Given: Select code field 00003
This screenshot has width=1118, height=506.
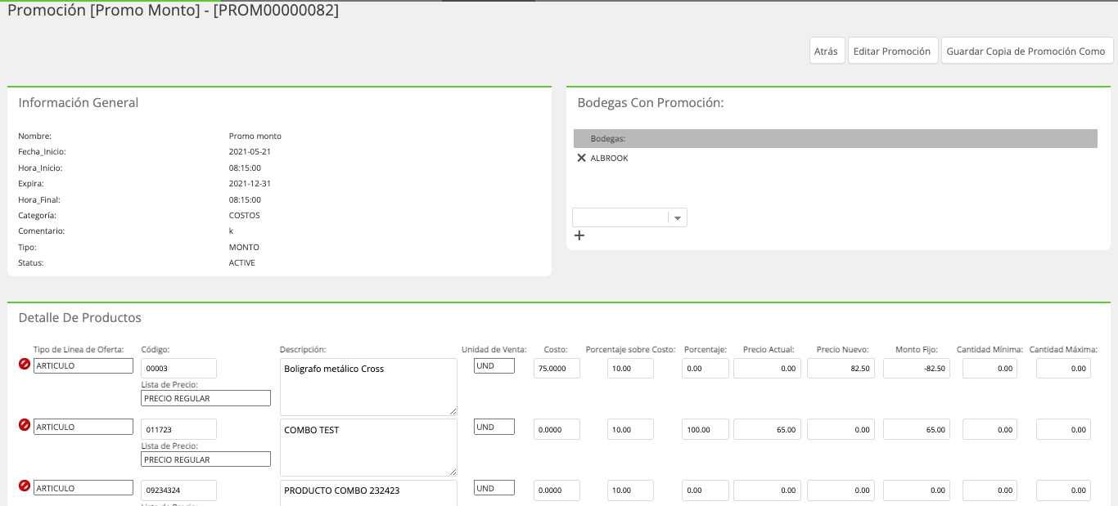Looking at the screenshot, I should pos(178,368).
